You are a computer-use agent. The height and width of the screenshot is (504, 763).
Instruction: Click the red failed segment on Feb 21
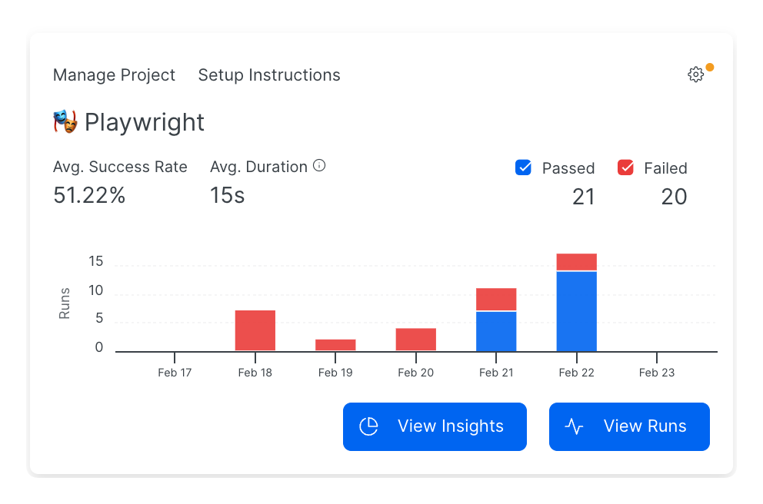(x=496, y=299)
